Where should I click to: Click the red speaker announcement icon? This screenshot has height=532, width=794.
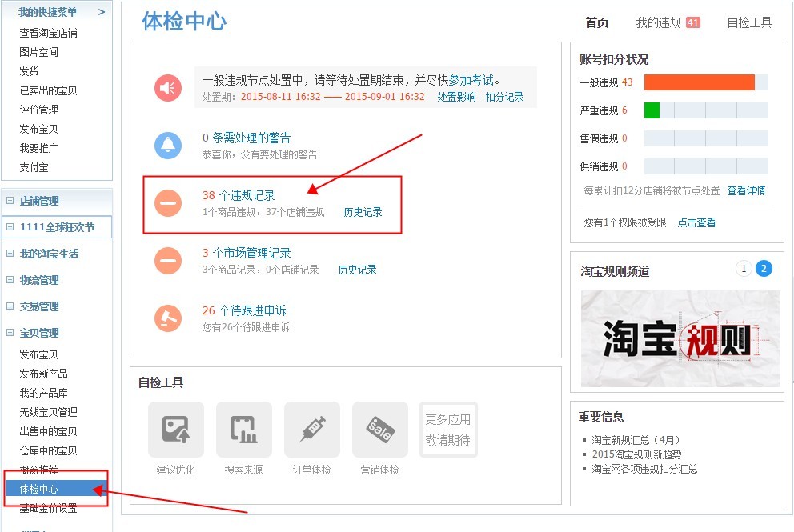[x=168, y=87]
